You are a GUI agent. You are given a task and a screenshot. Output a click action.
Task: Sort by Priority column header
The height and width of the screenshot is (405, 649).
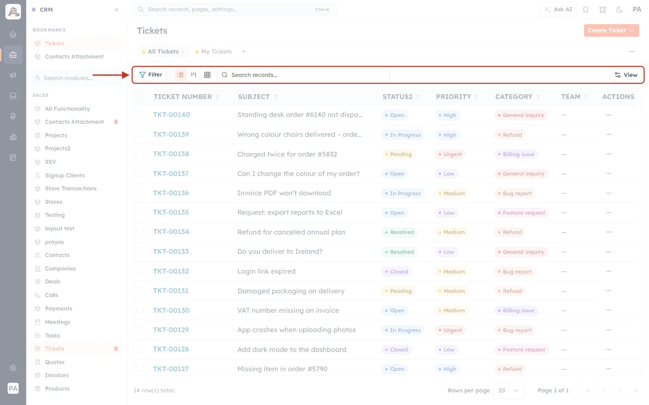point(457,97)
